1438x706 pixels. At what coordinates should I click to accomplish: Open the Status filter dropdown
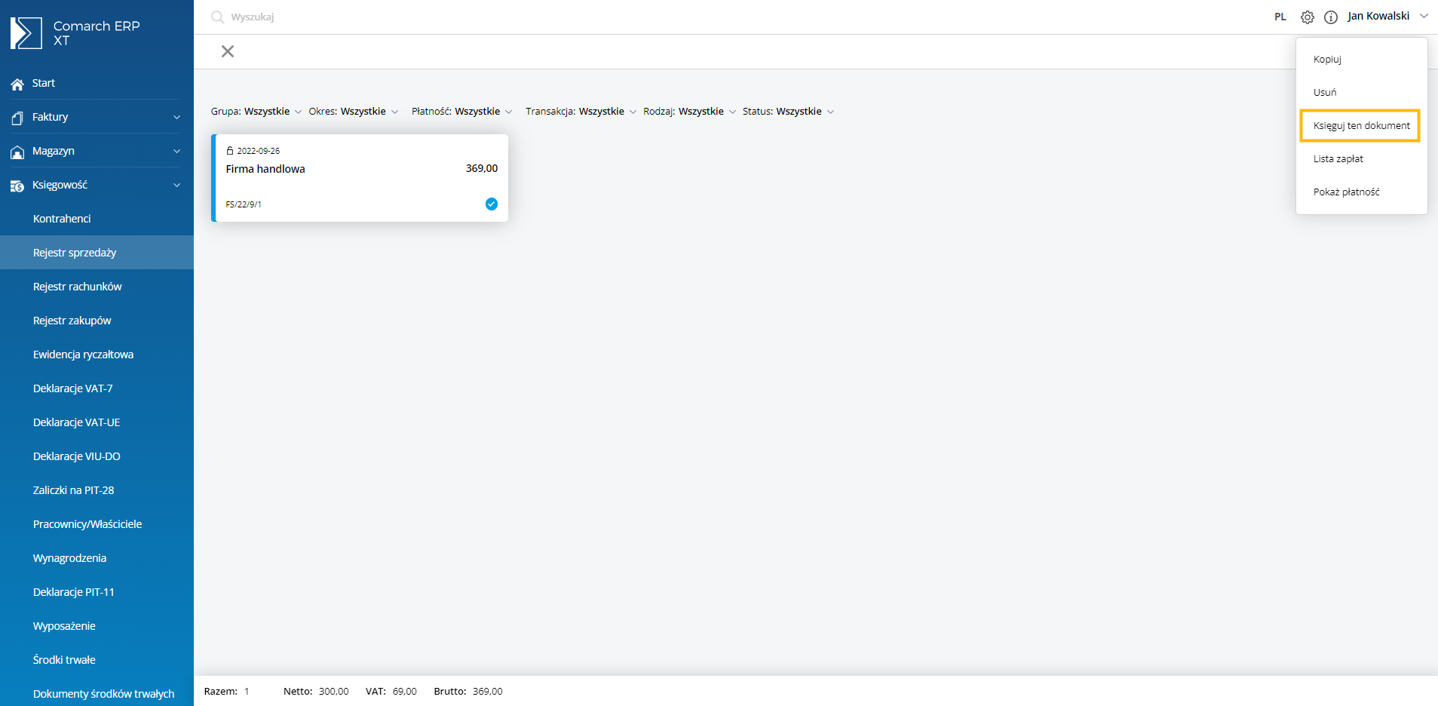pyautogui.click(x=789, y=111)
